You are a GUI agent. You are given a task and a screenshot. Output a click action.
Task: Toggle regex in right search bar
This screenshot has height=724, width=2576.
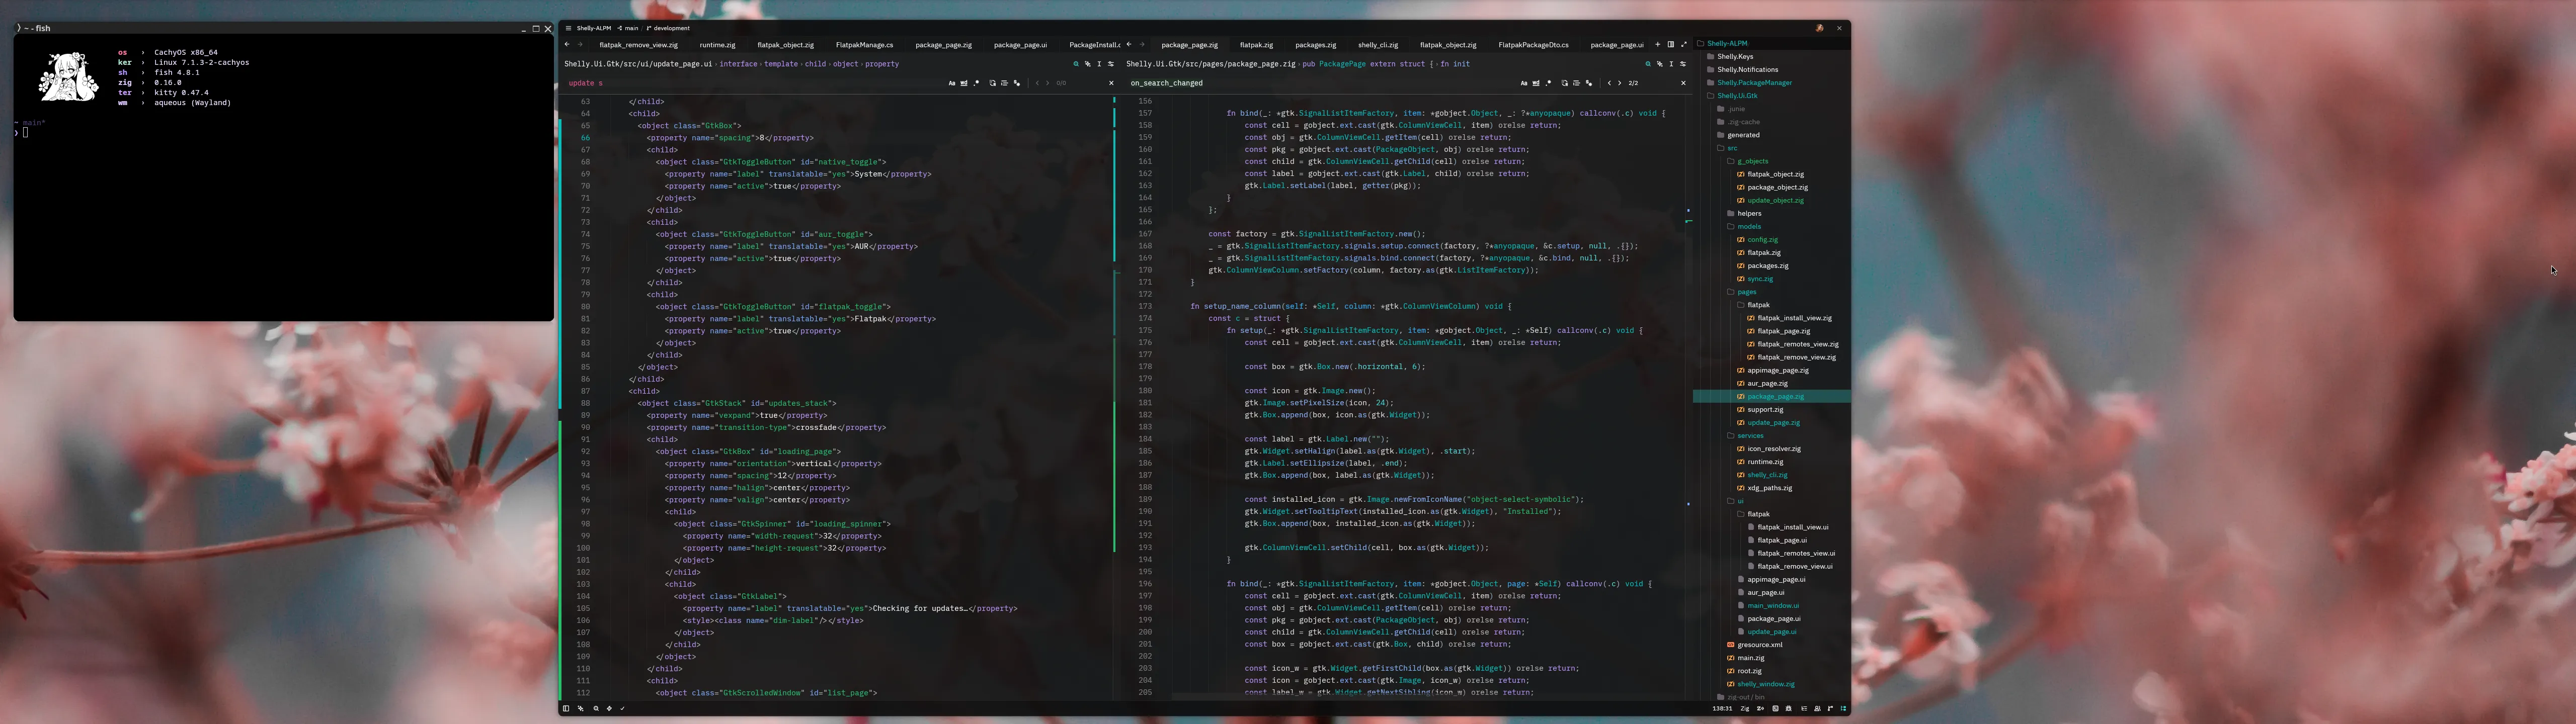pos(1549,83)
